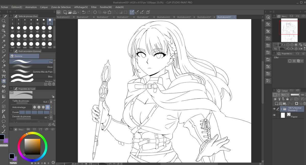Click the New folder icon in Layer panel

(x=284, y=103)
